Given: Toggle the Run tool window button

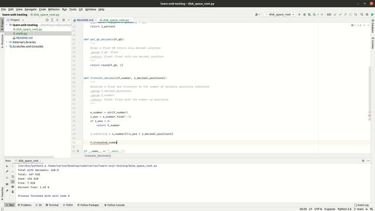Looking at the screenshot, I should pyautogui.click(x=10, y=205).
